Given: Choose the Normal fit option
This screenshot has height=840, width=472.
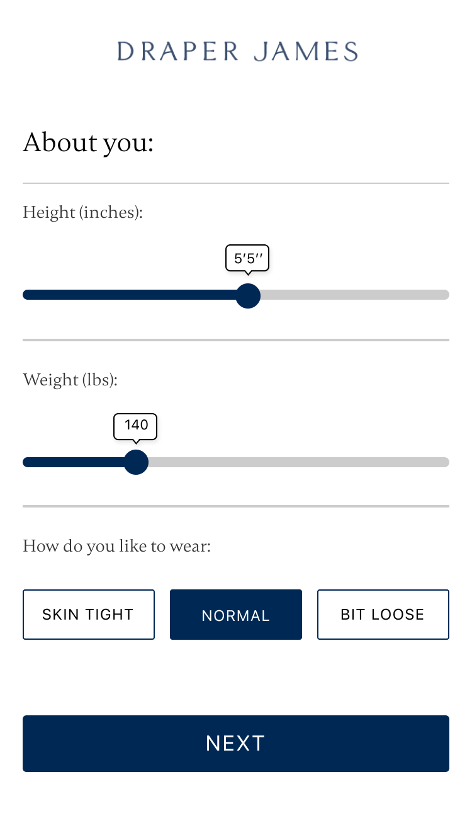Looking at the screenshot, I should (236, 615).
